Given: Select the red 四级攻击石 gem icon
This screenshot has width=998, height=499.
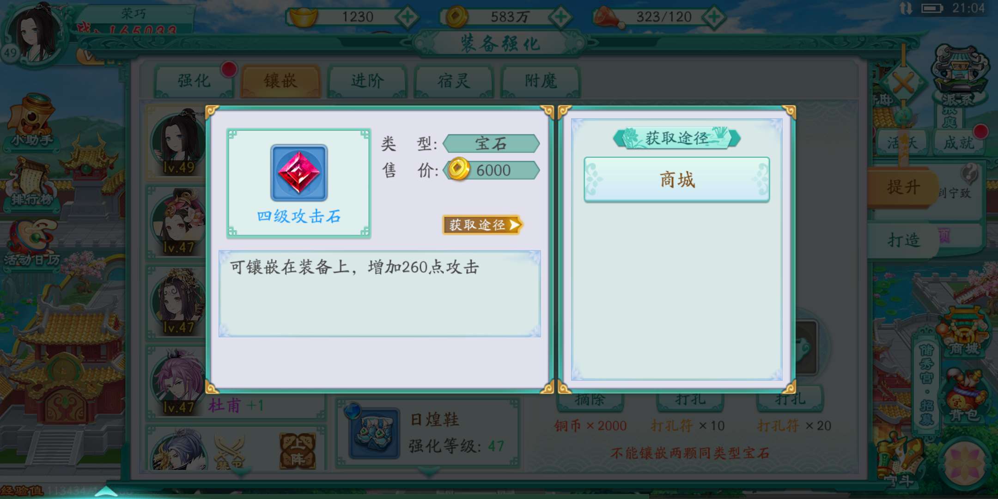Looking at the screenshot, I should pos(299,173).
